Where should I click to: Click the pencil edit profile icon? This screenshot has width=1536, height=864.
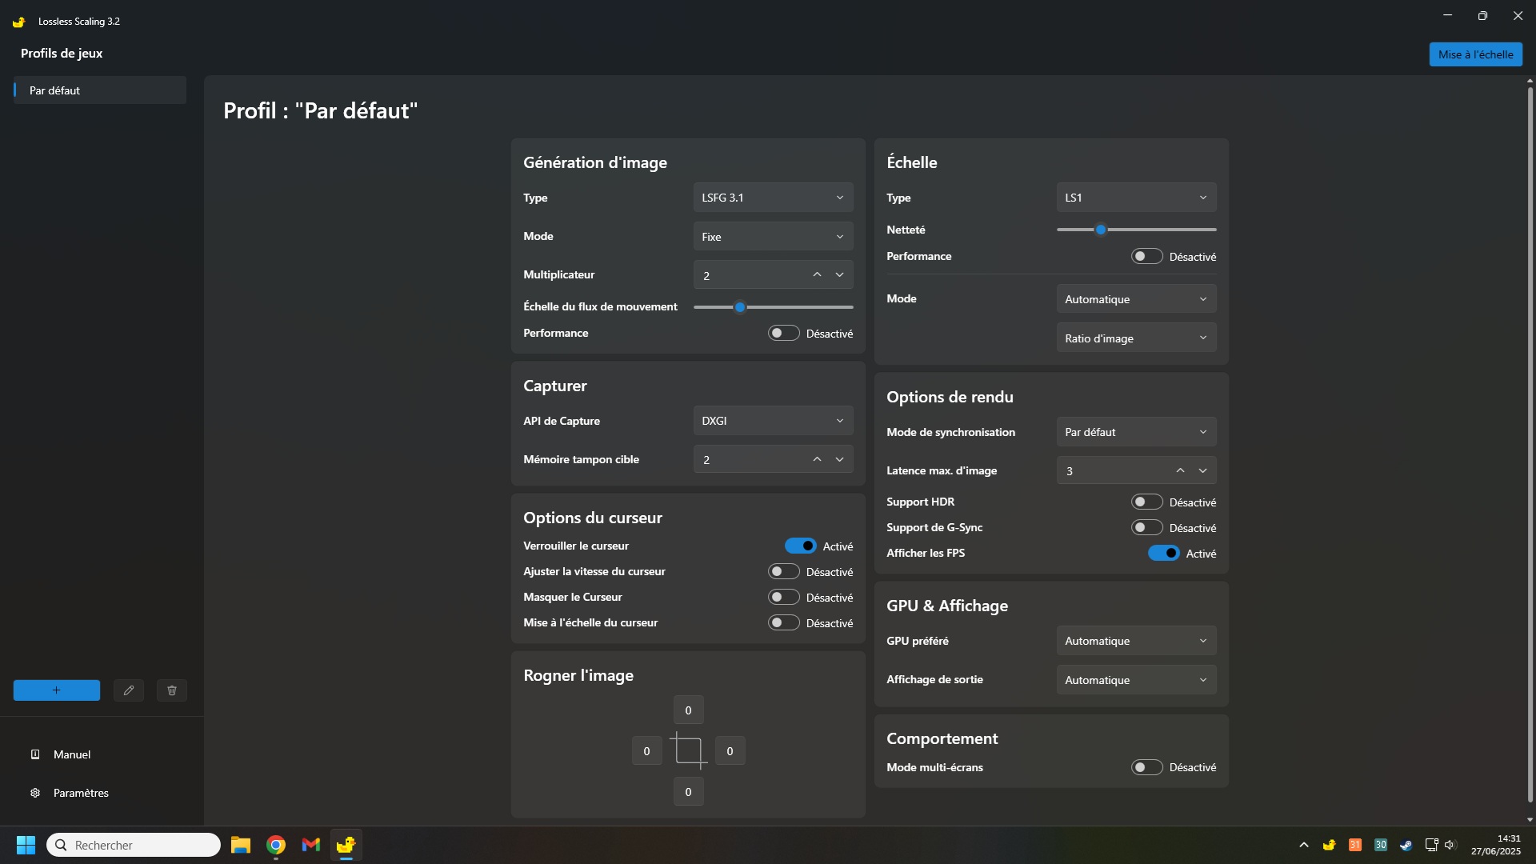129,690
